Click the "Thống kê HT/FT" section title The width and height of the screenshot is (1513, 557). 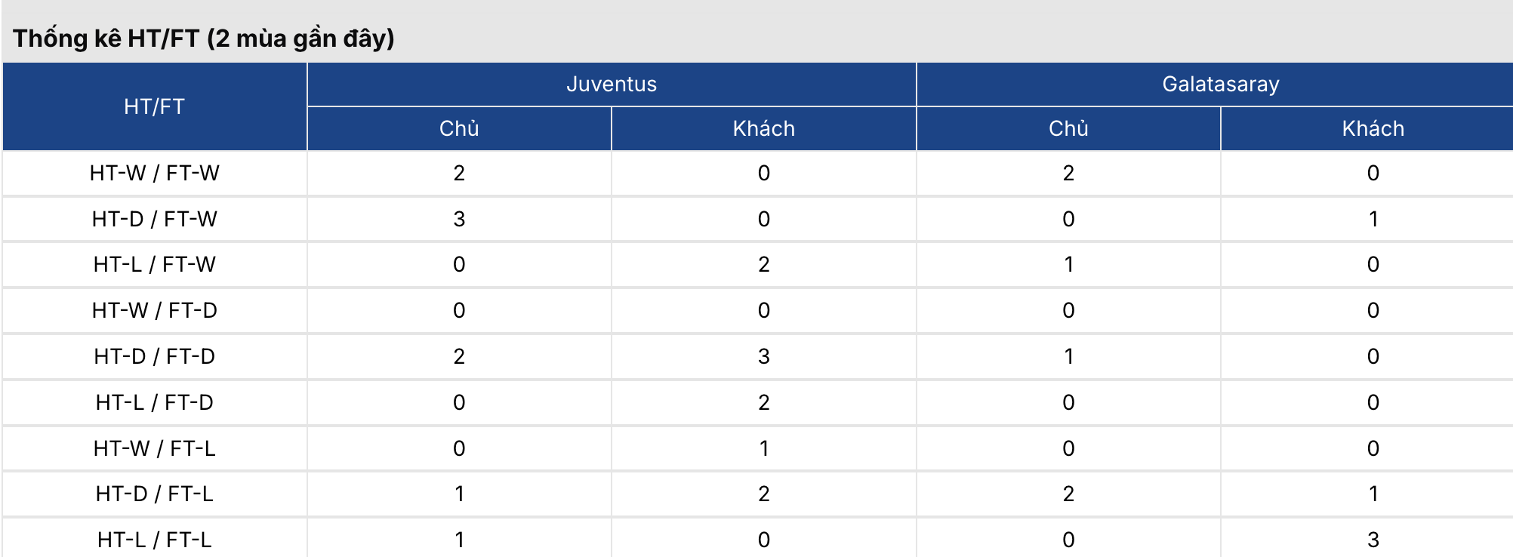[x=204, y=38]
